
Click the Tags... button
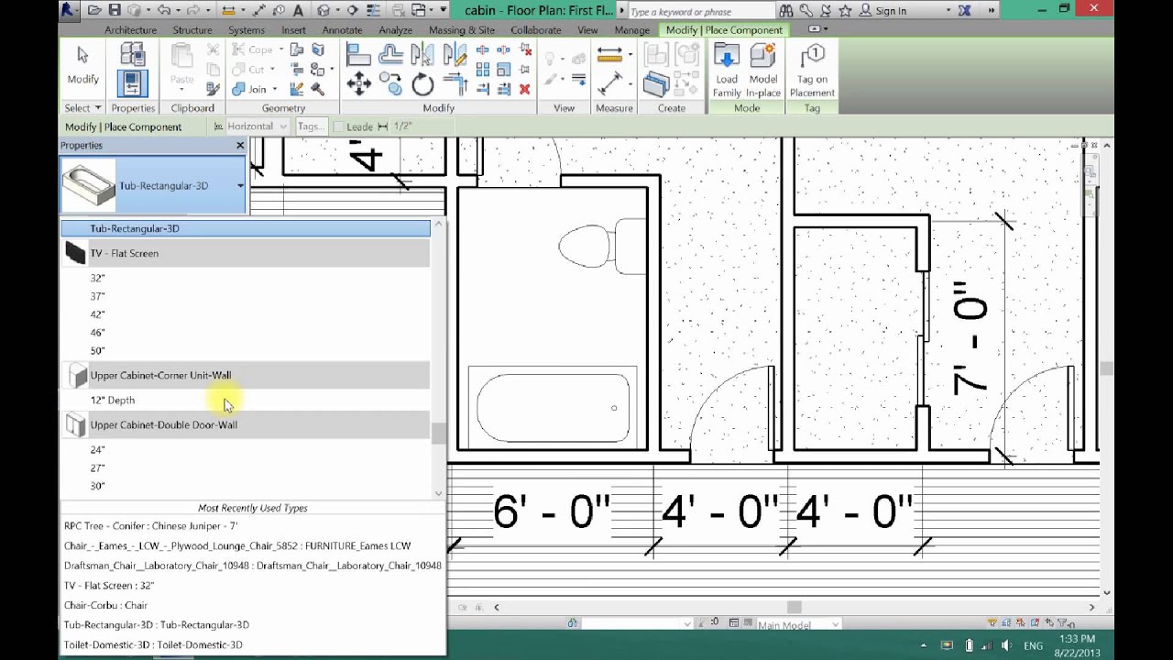[x=310, y=126]
